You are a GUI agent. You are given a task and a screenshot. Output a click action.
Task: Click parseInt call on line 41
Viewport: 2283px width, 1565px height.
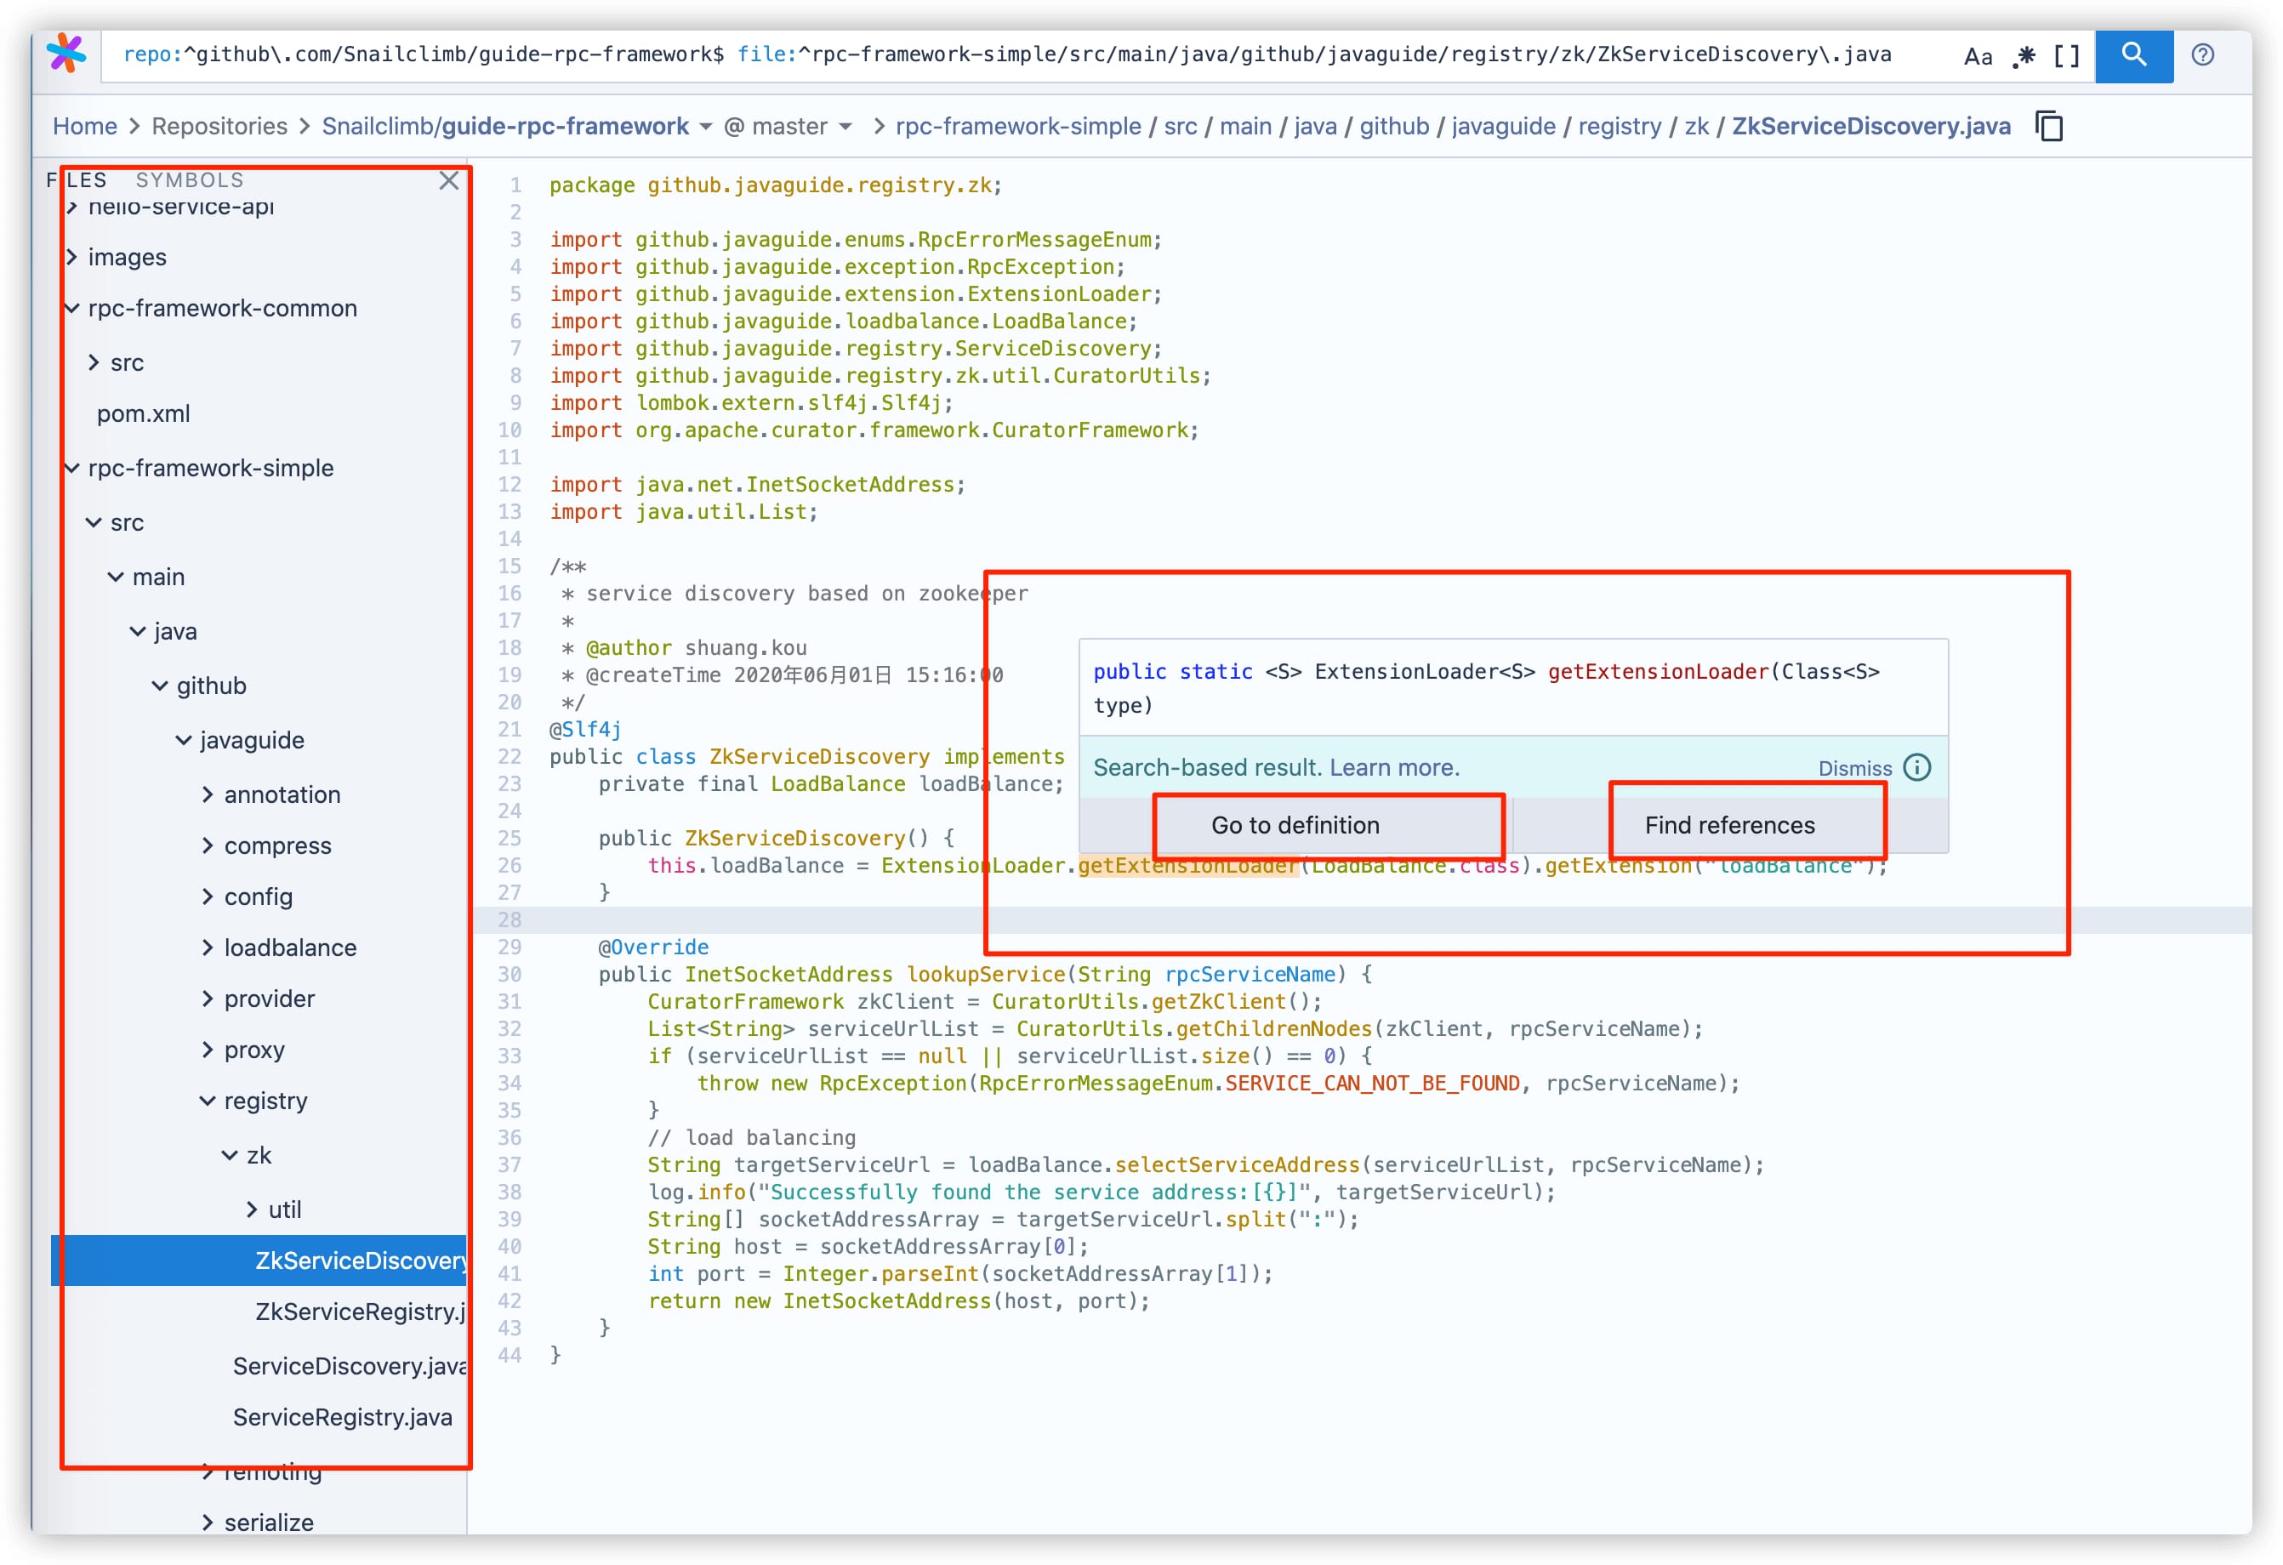click(x=930, y=1274)
